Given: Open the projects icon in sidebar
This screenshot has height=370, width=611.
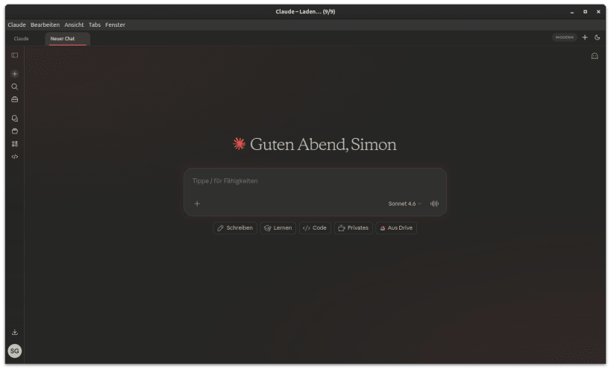Looking at the screenshot, I should coord(14,131).
